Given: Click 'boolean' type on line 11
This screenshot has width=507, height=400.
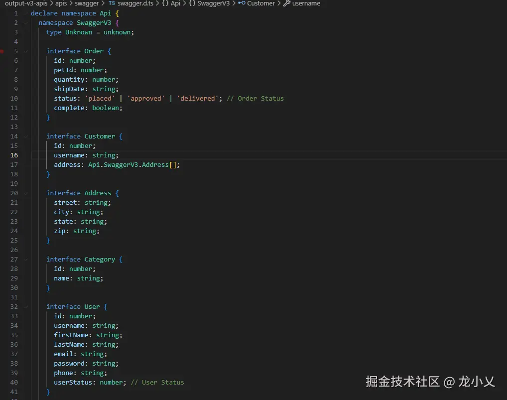Looking at the screenshot, I should [x=106, y=108].
